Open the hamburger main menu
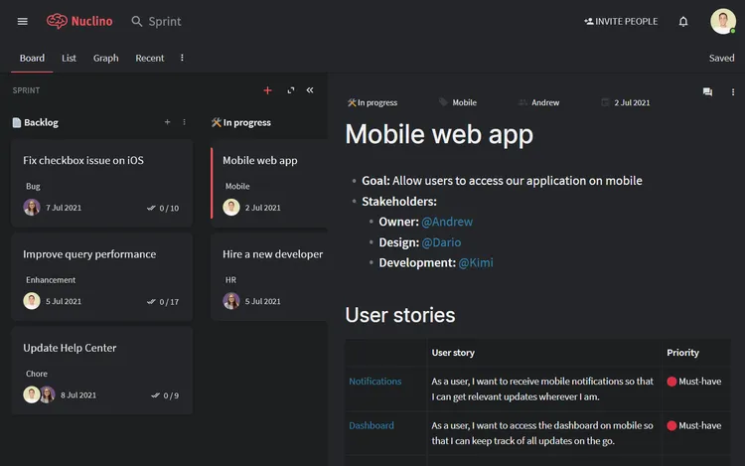Viewport: 745px width, 466px height. [x=22, y=22]
